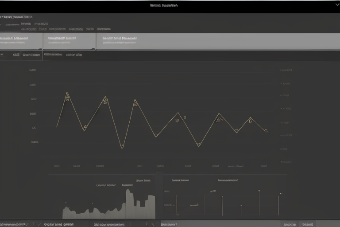The image size is (340, 227).
Task: Switch to the second highlighted header tab
Action: coord(70,42)
